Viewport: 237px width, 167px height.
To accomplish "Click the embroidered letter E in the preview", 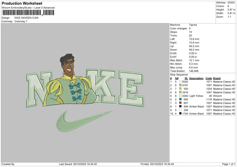I will tap(131, 89).
